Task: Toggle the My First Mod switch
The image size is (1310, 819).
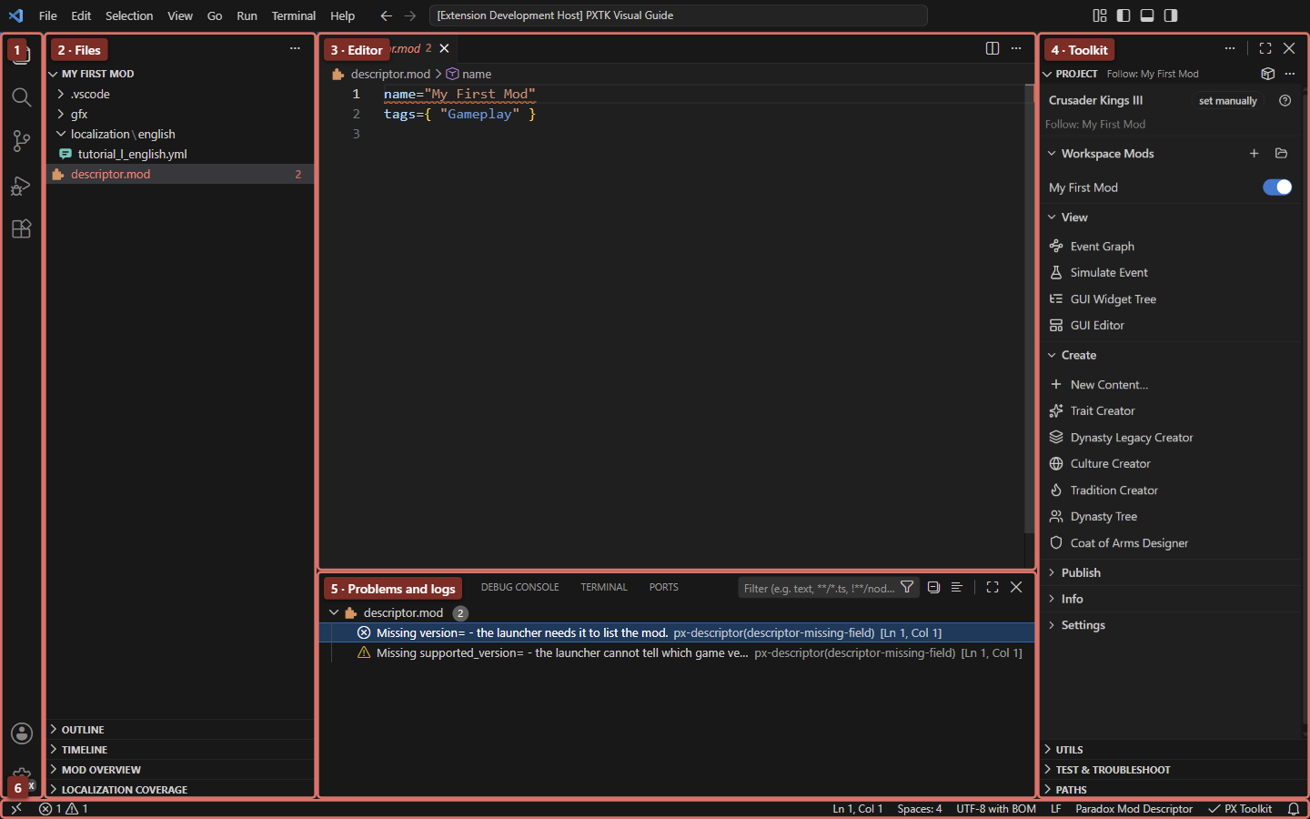Action: click(1277, 187)
